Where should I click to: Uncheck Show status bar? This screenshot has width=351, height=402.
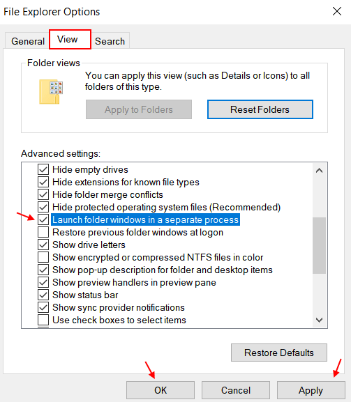pos(43,295)
